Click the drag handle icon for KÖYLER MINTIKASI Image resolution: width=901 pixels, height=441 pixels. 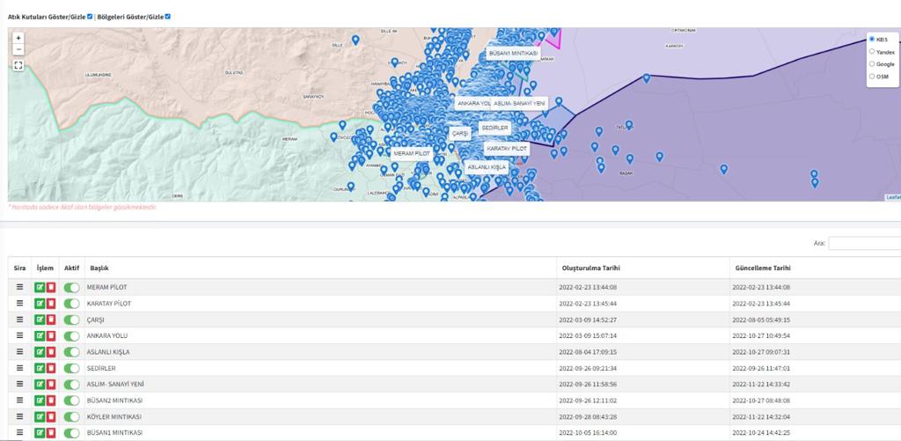(x=19, y=416)
